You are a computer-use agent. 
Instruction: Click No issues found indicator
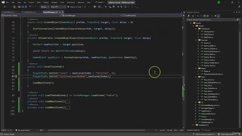tap(23, 130)
